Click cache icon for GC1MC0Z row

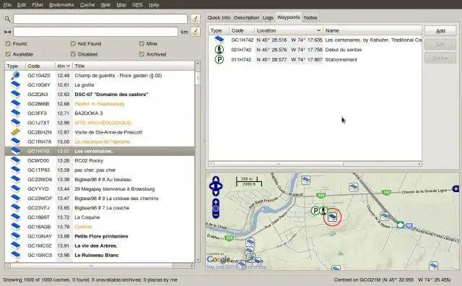(15, 246)
